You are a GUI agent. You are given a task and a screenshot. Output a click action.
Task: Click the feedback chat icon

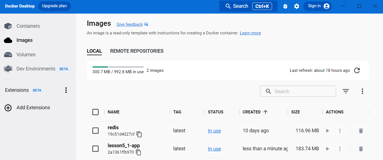pyautogui.click(x=146, y=25)
